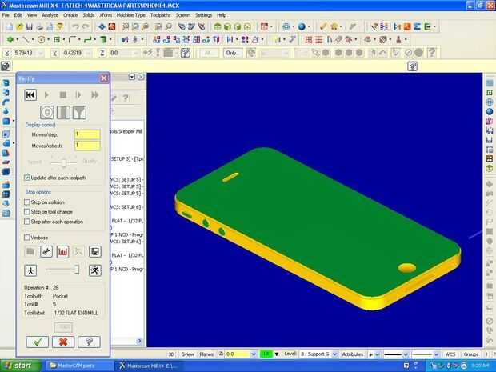Click the Moves/step input field

[87, 134]
